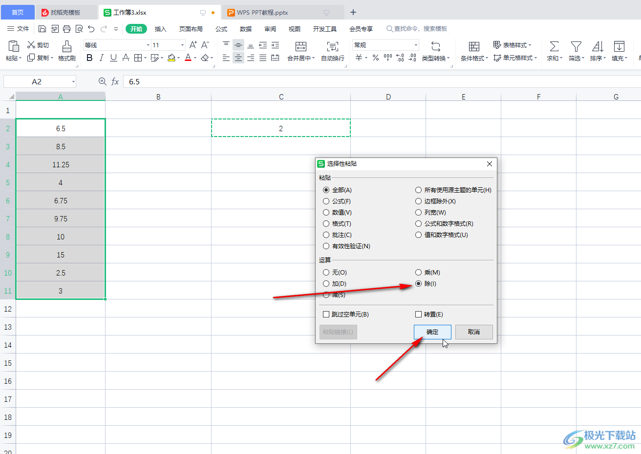Click the Merge and Center icon
This screenshot has height=454, width=641.
(x=301, y=46)
